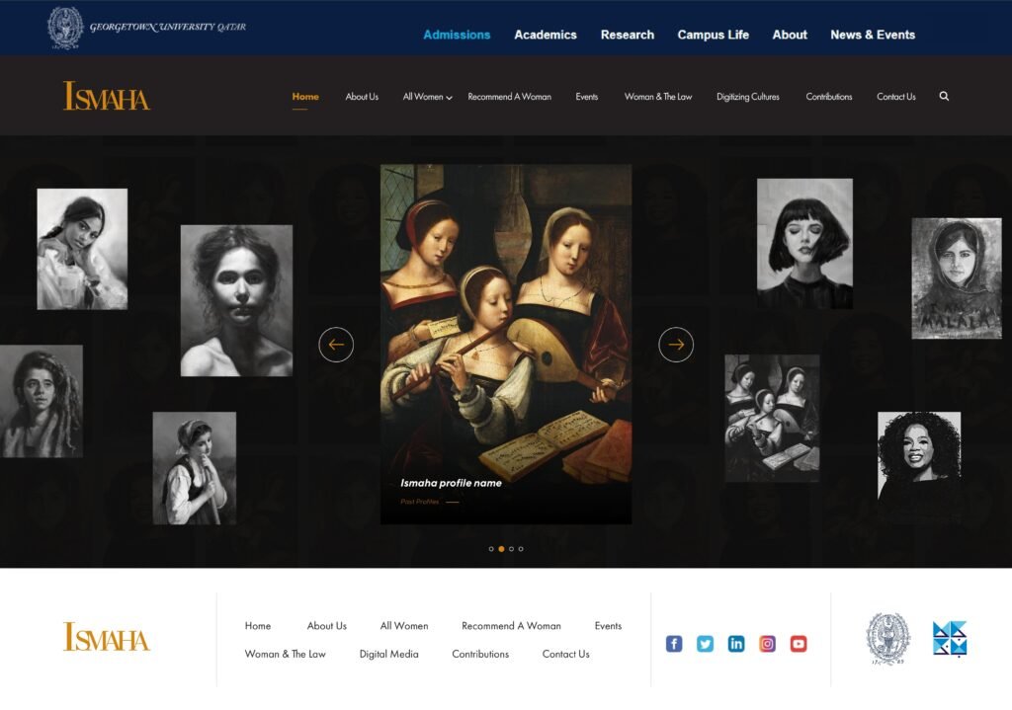
Task: Open the YouTube icon in footer
Action: click(799, 644)
